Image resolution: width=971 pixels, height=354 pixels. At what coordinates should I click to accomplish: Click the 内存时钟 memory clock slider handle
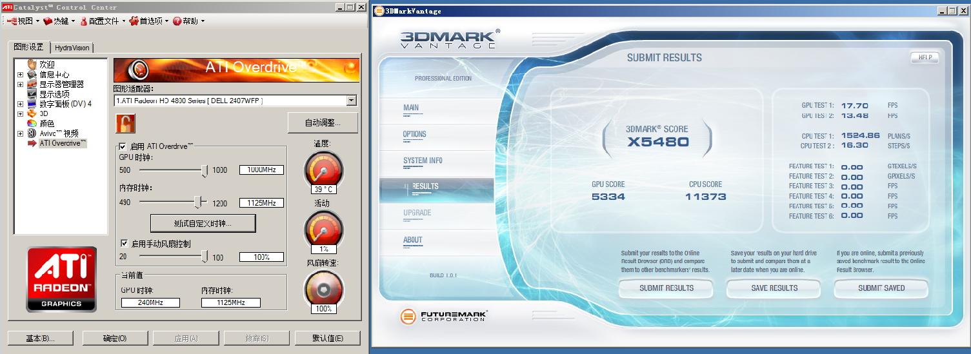pos(198,202)
